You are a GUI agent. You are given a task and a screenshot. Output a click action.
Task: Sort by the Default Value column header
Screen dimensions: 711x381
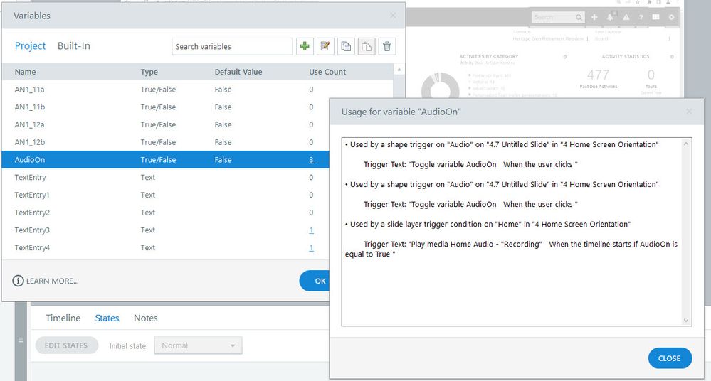pyautogui.click(x=238, y=72)
